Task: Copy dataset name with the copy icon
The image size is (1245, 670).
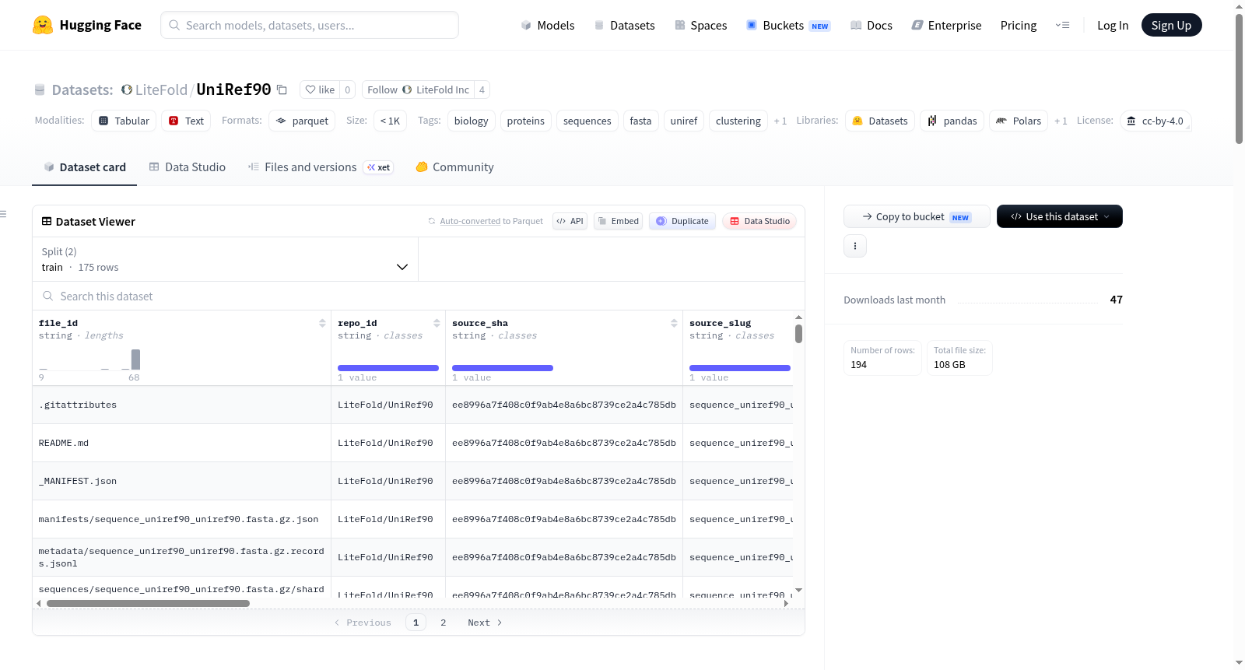Action: coord(282,89)
